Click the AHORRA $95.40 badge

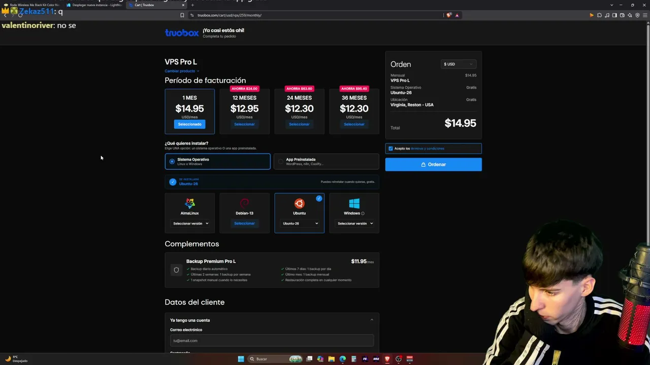pyautogui.click(x=354, y=89)
